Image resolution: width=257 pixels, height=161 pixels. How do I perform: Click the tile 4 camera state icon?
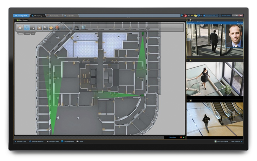191,101
